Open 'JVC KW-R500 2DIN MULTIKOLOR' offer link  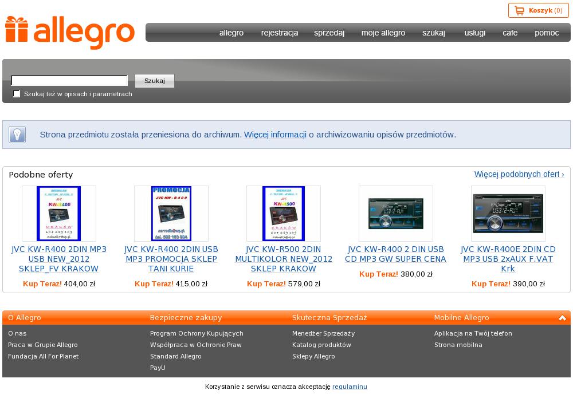[284, 259]
